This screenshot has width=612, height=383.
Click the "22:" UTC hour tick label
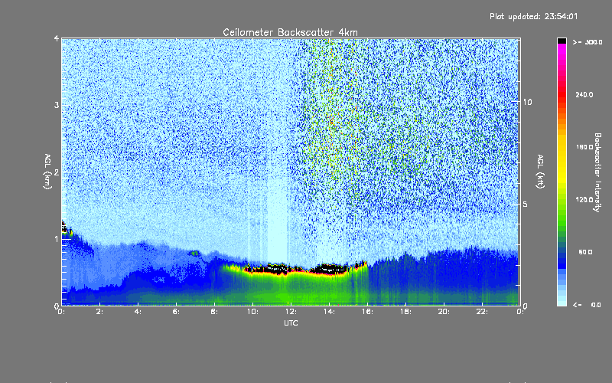point(483,312)
